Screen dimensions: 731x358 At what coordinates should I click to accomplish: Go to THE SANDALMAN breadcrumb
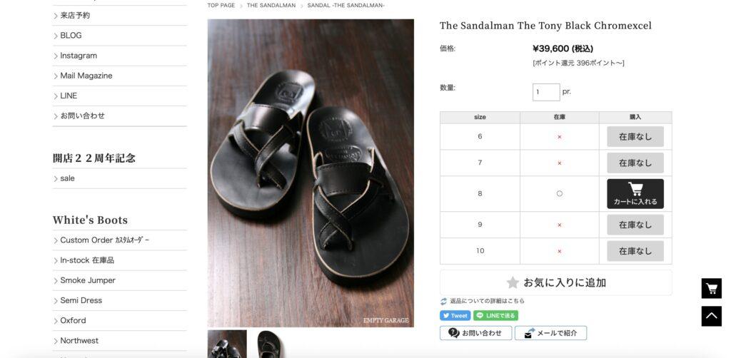[271, 6]
